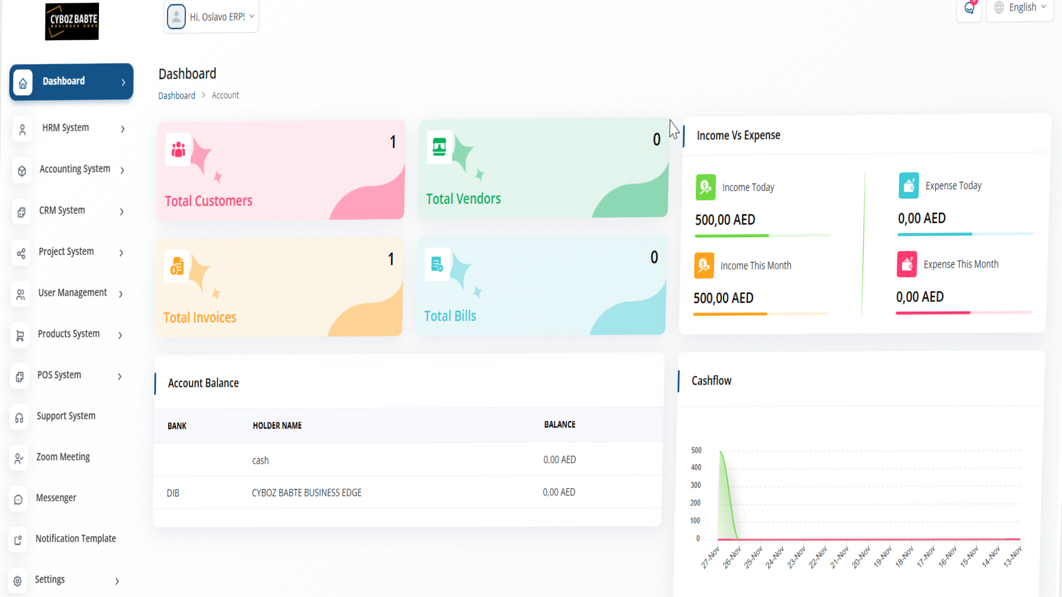1062x597 pixels.
Task: Click the Total Invoices document icon
Action: [177, 266]
